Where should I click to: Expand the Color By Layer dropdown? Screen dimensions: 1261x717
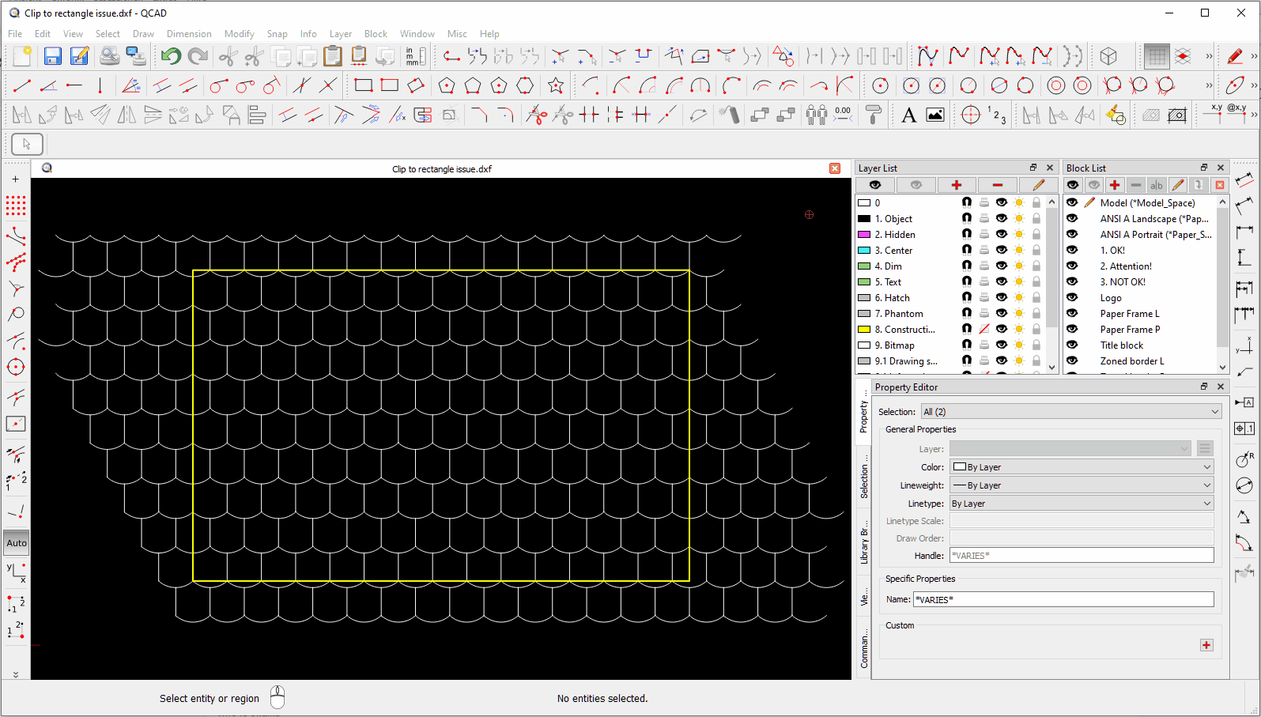click(1081, 467)
